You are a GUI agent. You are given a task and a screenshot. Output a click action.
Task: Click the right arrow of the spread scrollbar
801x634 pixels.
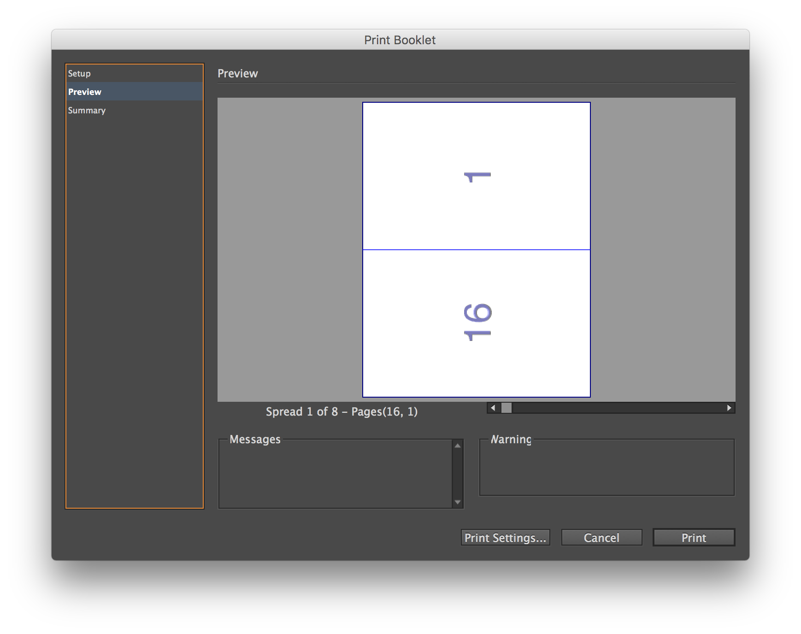click(x=729, y=408)
